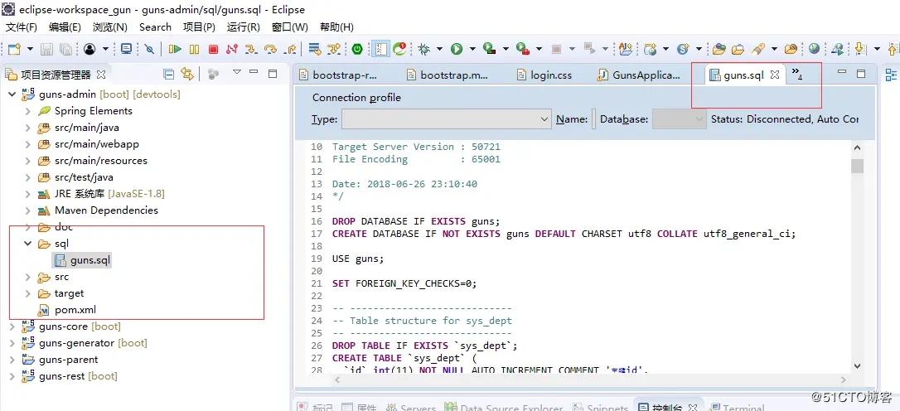Open the 文件(F) menu
This screenshot has width=900, height=411.
click(22, 27)
